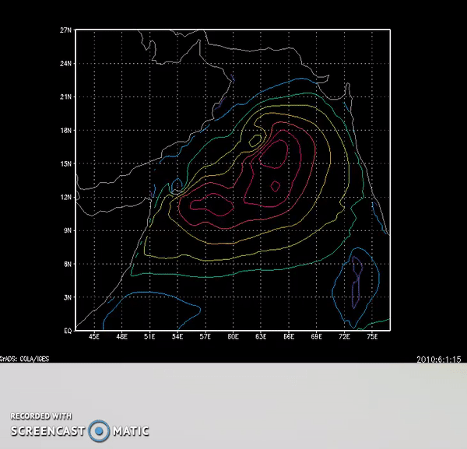Click the 51E longitude axis label
Screen dimensions: 467x449
pyautogui.click(x=149, y=338)
